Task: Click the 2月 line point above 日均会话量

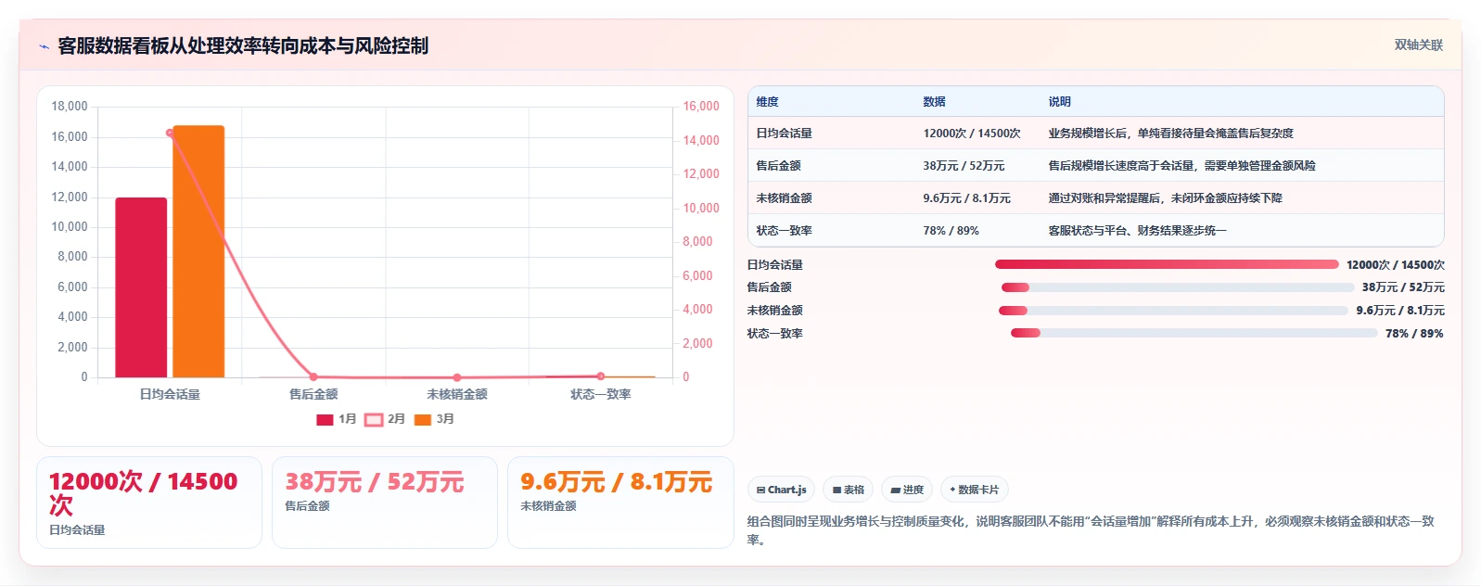Action: 170,133
